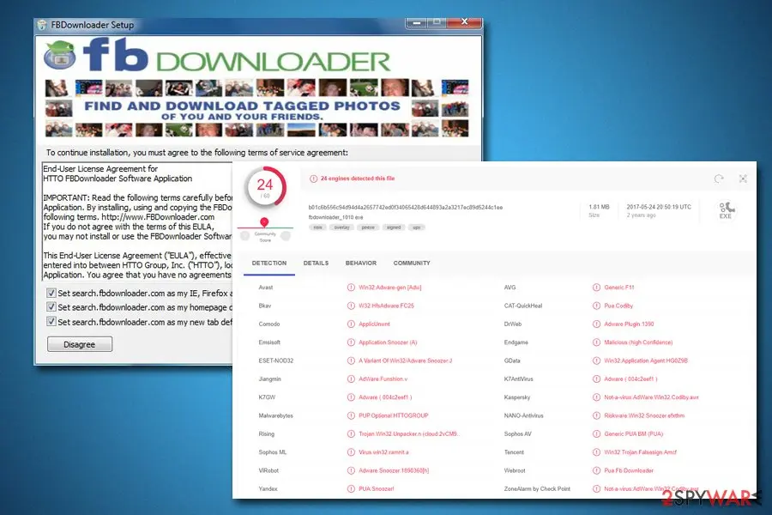Screen dimensions: 772x515
Task: Click alert icon in the GData row
Action: 596,360
